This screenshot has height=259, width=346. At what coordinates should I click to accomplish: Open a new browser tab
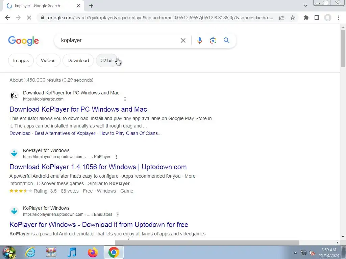coord(91,6)
